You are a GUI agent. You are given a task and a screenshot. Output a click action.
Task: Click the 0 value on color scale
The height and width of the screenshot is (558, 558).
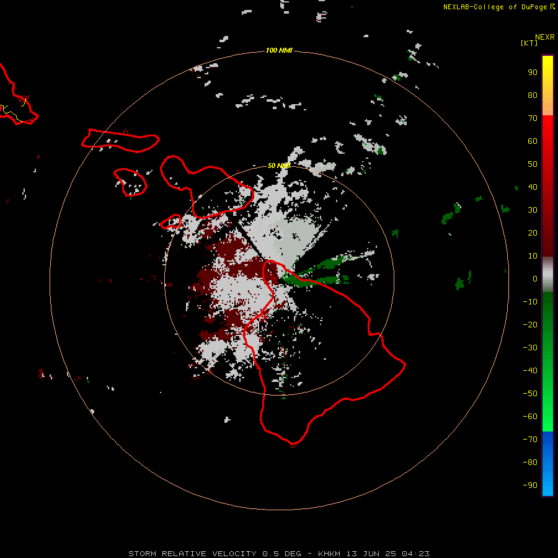[x=535, y=278]
